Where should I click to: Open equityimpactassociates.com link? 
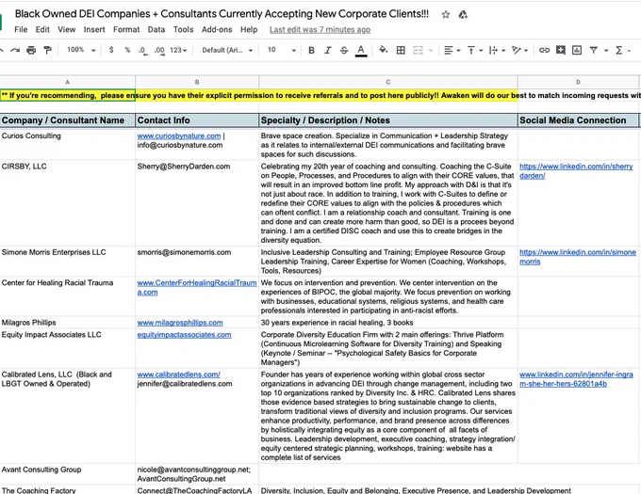pyautogui.click(x=184, y=335)
